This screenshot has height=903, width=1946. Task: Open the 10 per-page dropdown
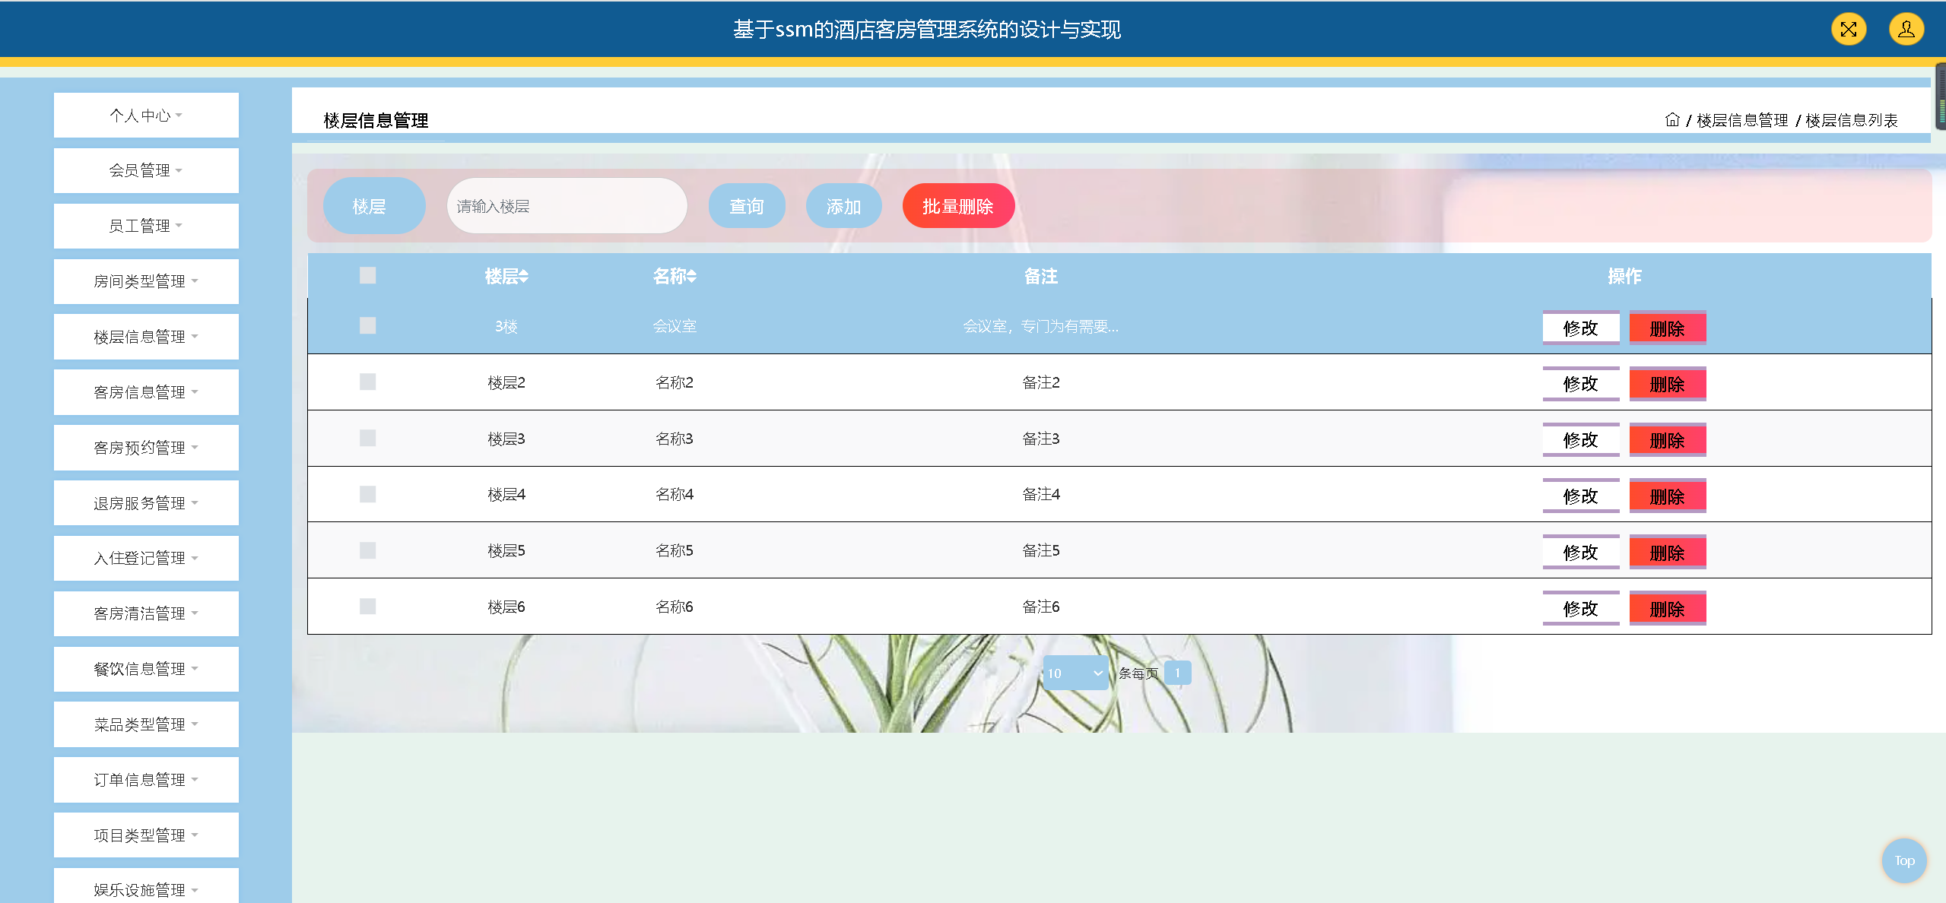click(1075, 673)
